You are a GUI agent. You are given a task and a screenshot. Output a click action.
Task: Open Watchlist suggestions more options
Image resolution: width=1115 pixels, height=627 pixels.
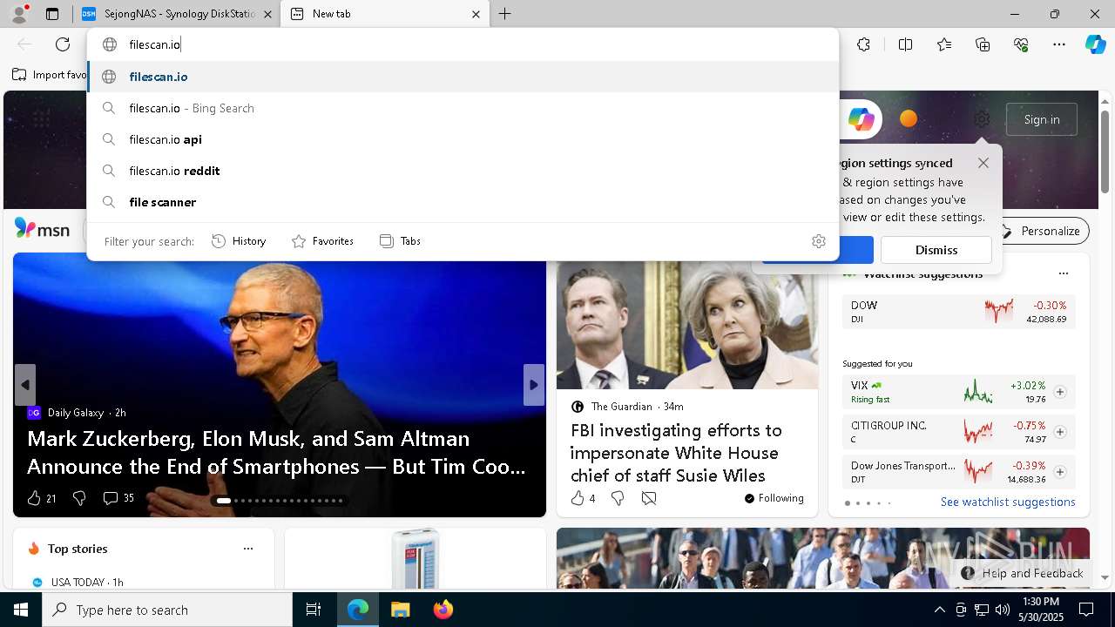[1063, 273]
